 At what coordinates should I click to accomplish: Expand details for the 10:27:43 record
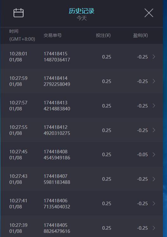[x=154, y=179]
